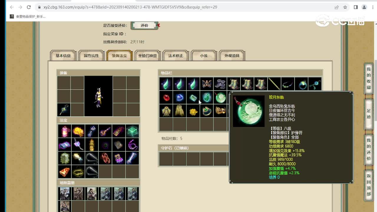Viewport: 377px width, 212px height.
Task: Click the 皎月东临 tooltip title
Action: pos(277,97)
